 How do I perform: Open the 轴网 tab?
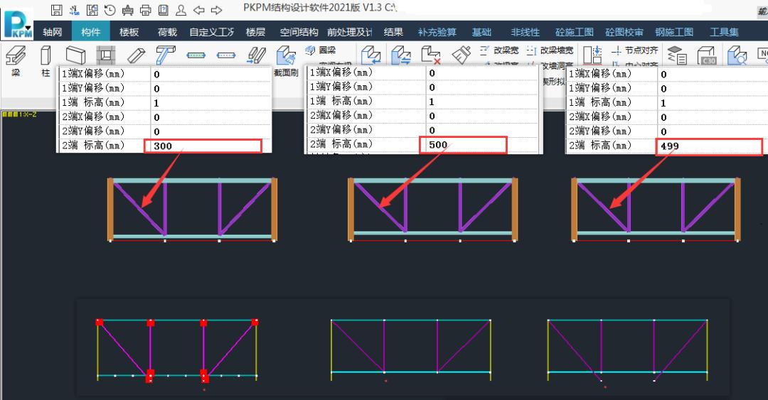(x=53, y=32)
